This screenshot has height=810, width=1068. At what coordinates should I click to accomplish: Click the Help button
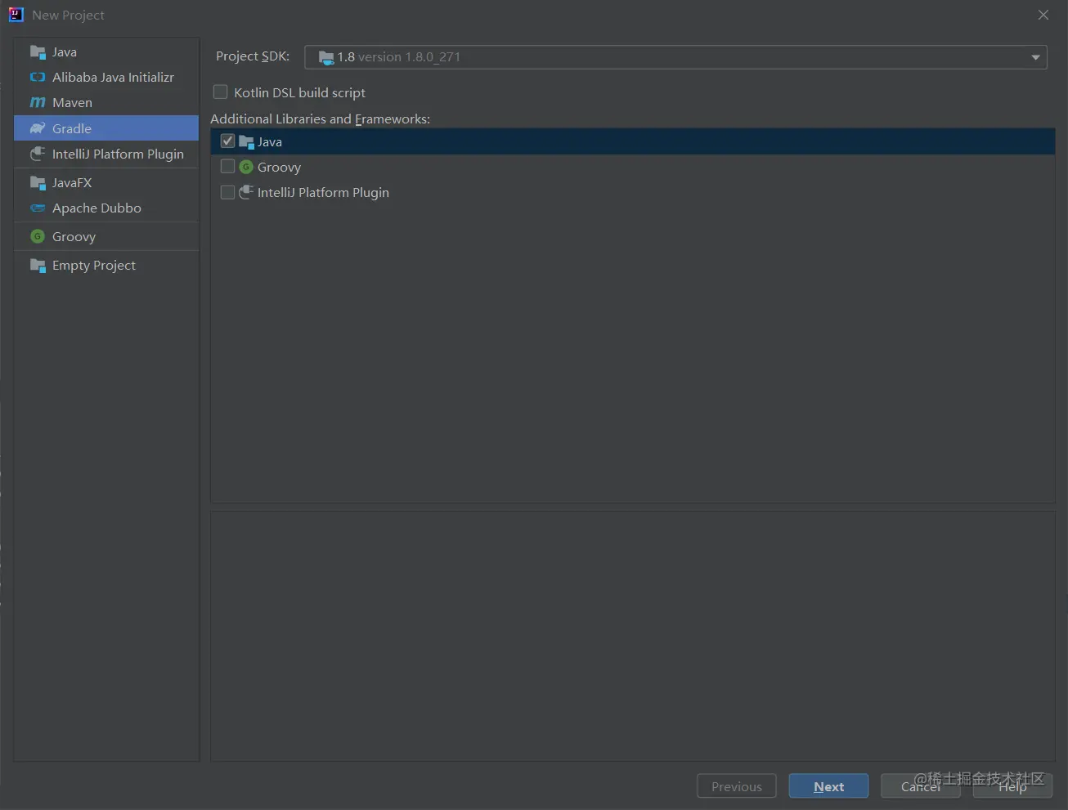pyautogui.click(x=1012, y=786)
